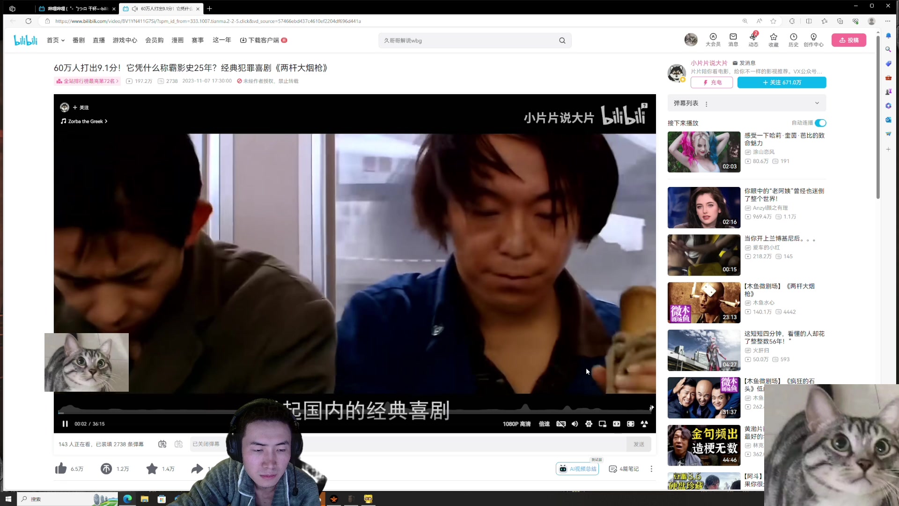Open 1080P 高清 quality selector
Screen dimensions: 899x506
(516, 424)
